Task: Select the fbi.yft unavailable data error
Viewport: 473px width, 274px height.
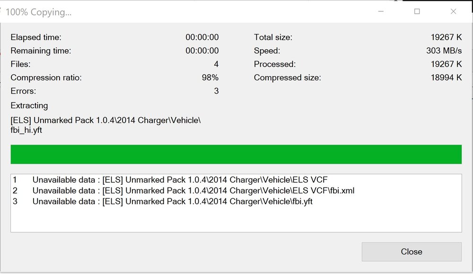Action: pos(172,201)
